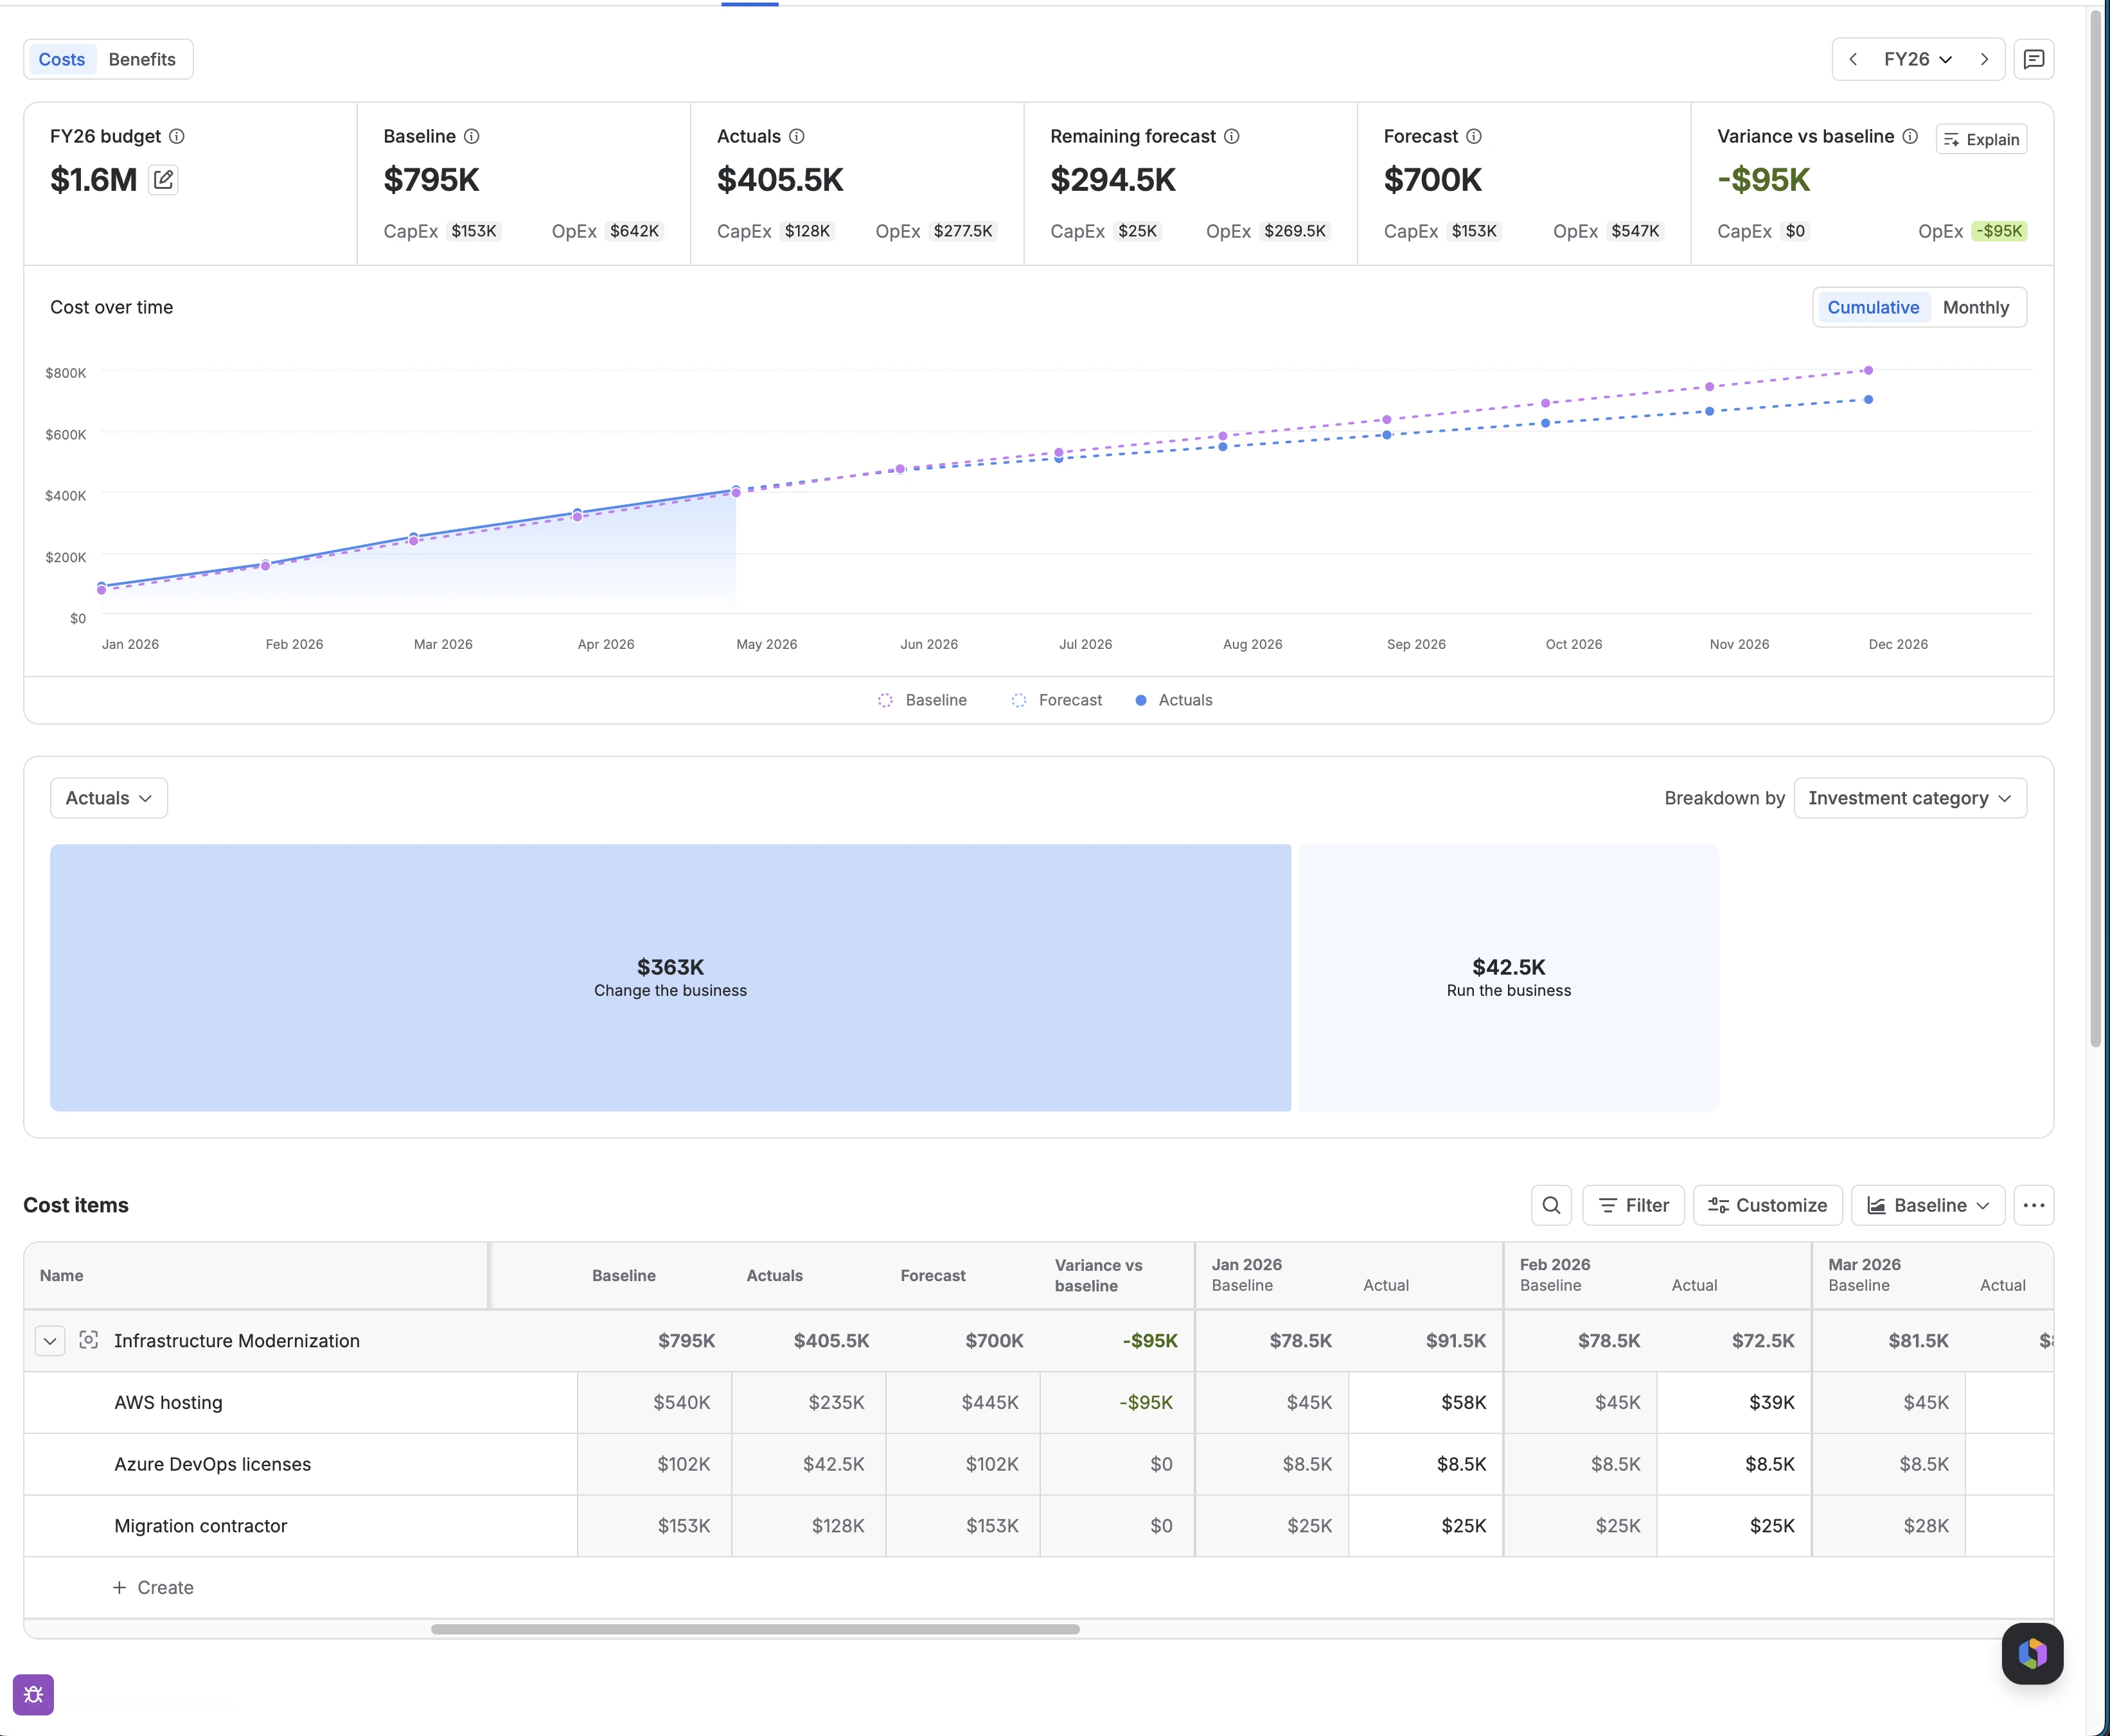Viewport: 2110px width, 1736px height.
Task: Open the Actuals breakdown dropdown
Action: tap(109, 798)
